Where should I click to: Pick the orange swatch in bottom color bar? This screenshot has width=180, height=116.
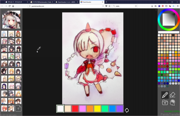(90, 109)
